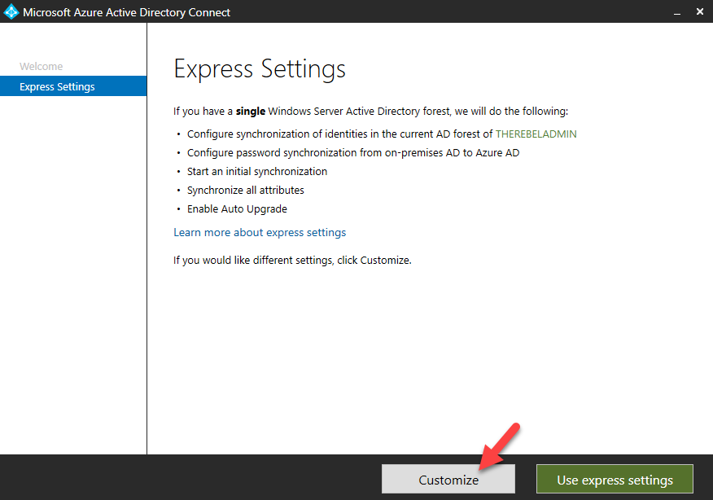
Task: Choose the Customize button
Action: pyautogui.click(x=448, y=479)
